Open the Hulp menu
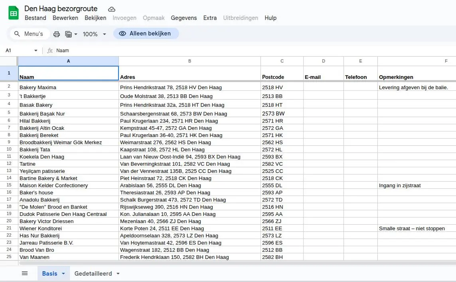The image size is (456, 282). 270,18
